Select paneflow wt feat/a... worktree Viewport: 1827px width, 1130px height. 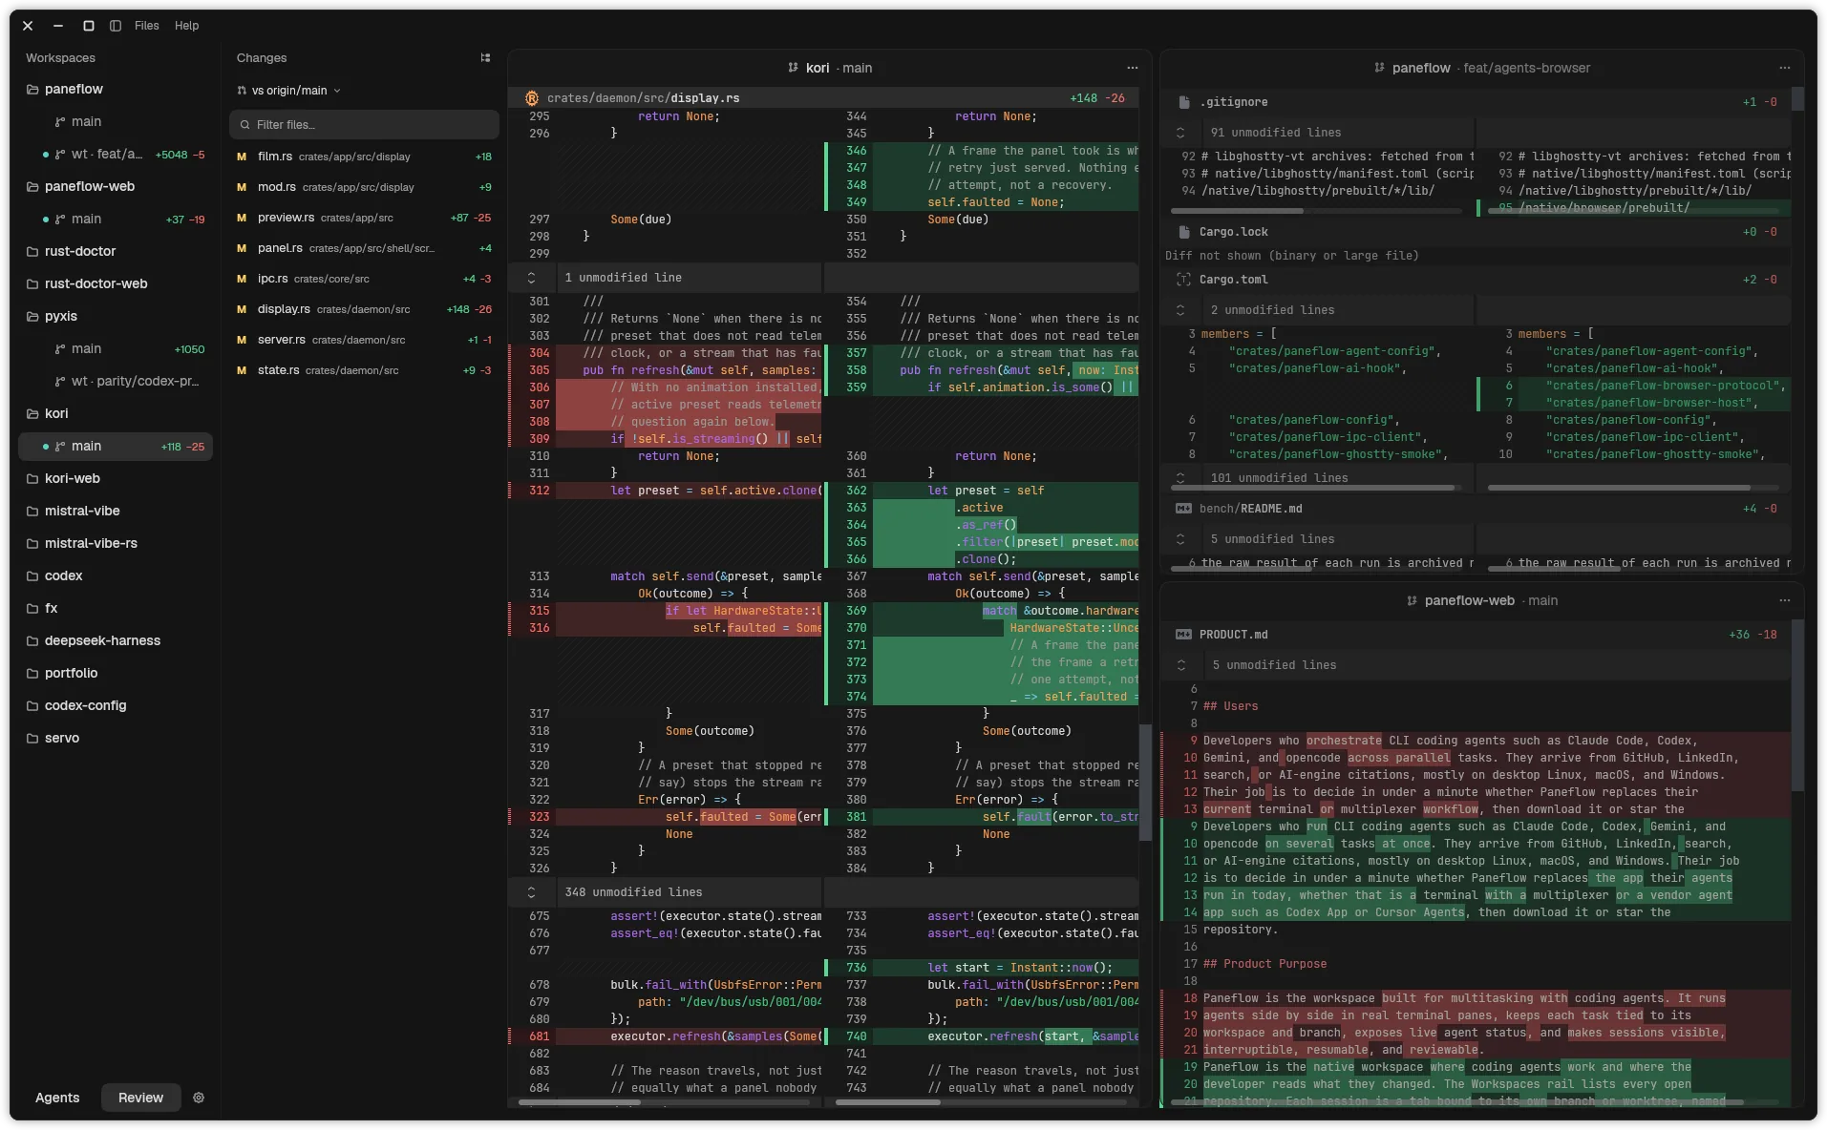[x=116, y=155]
